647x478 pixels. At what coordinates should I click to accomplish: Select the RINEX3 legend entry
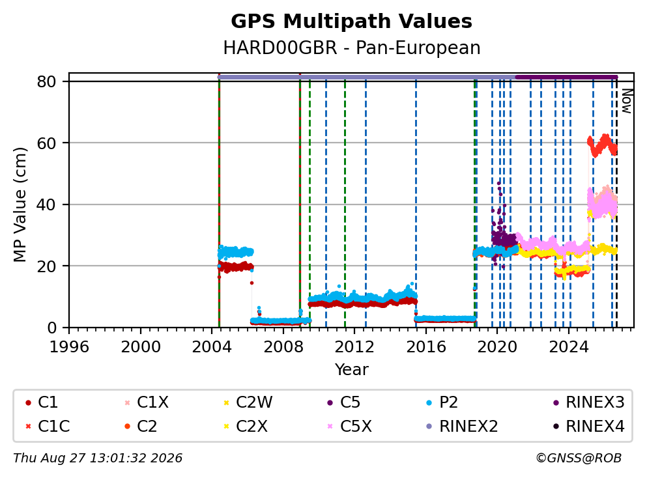coord(589,402)
